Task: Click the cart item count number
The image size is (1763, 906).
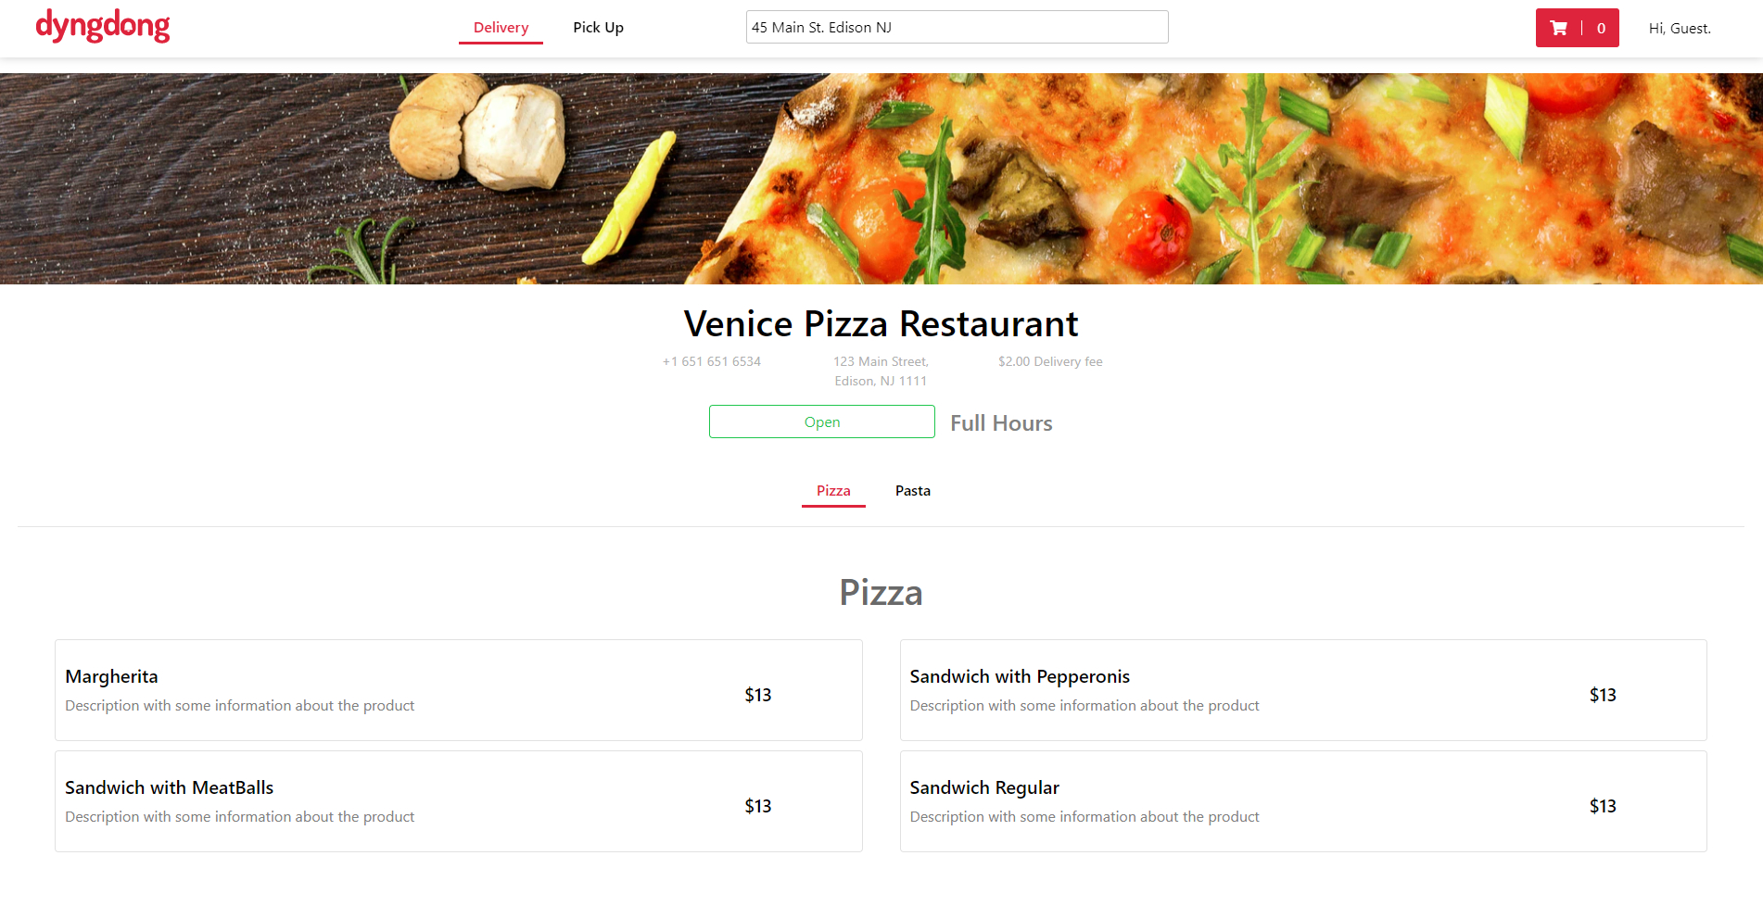Action: point(1601,29)
